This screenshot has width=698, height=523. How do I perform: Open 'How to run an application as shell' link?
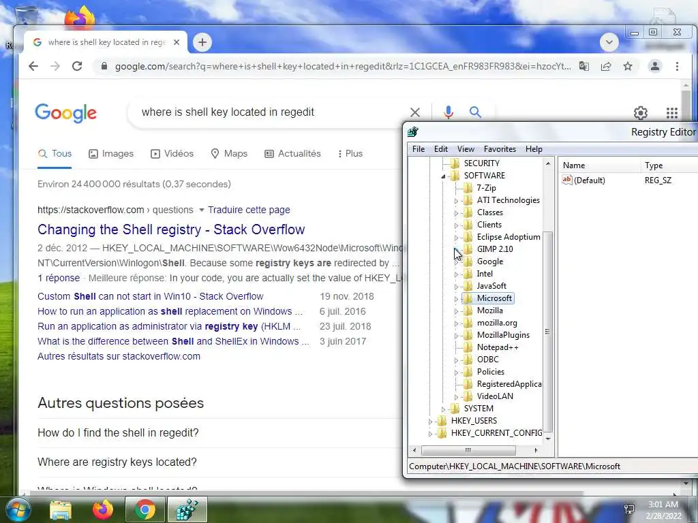(170, 311)
